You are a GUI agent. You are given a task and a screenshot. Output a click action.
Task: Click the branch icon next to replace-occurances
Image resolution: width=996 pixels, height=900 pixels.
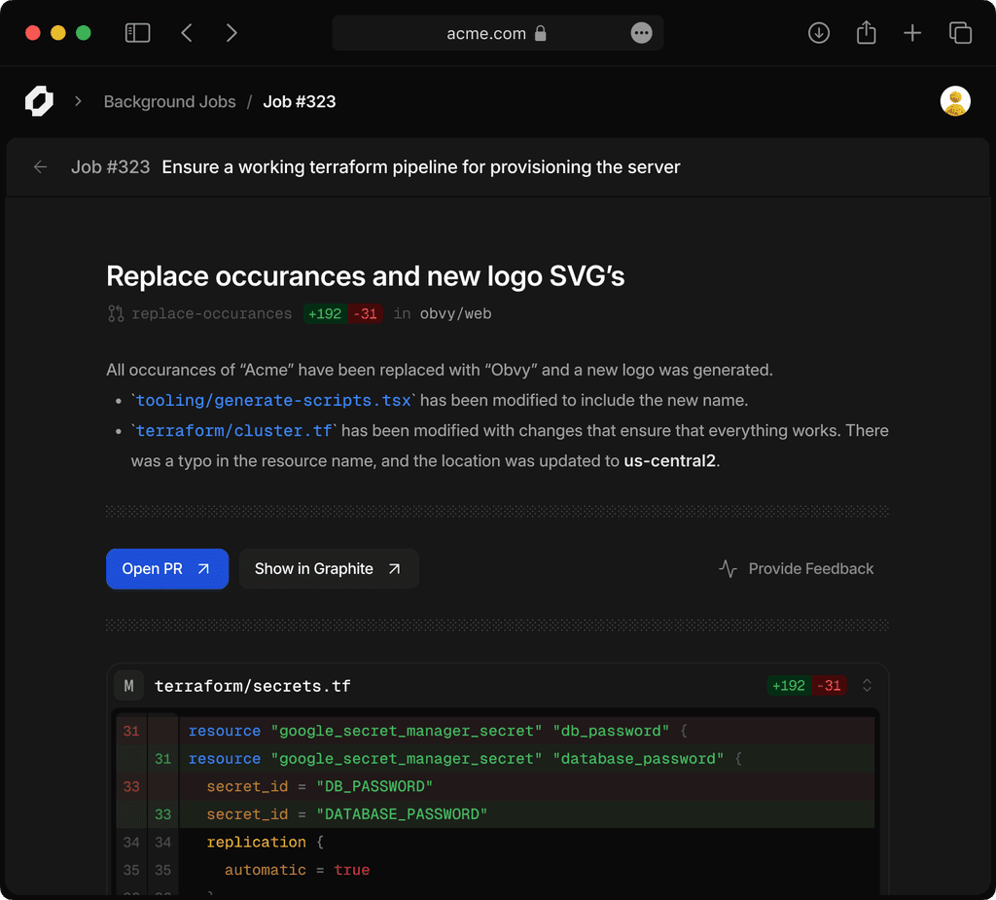[x=115, y=313]
